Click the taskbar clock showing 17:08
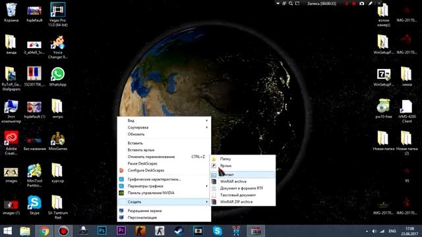The width and height of the screenshot is (422, 237). click(409, 231)
